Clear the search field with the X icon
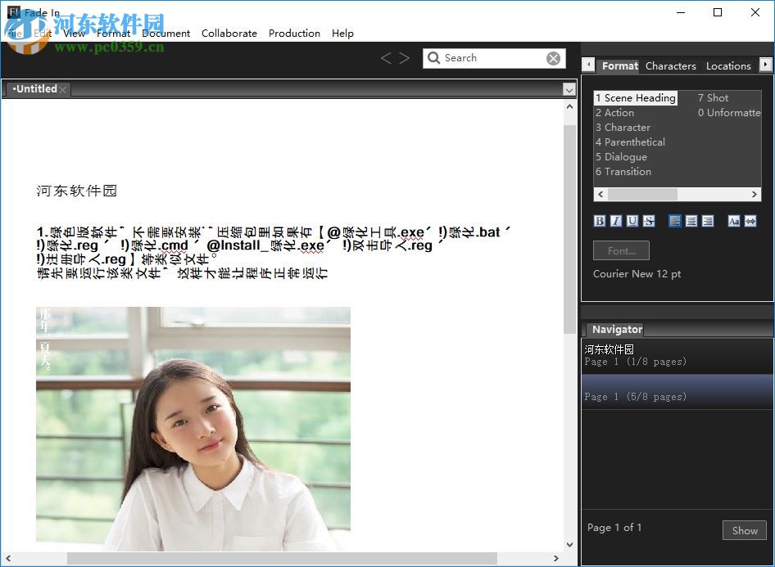This screenshot has height=567, width=775. pos(553,58)
